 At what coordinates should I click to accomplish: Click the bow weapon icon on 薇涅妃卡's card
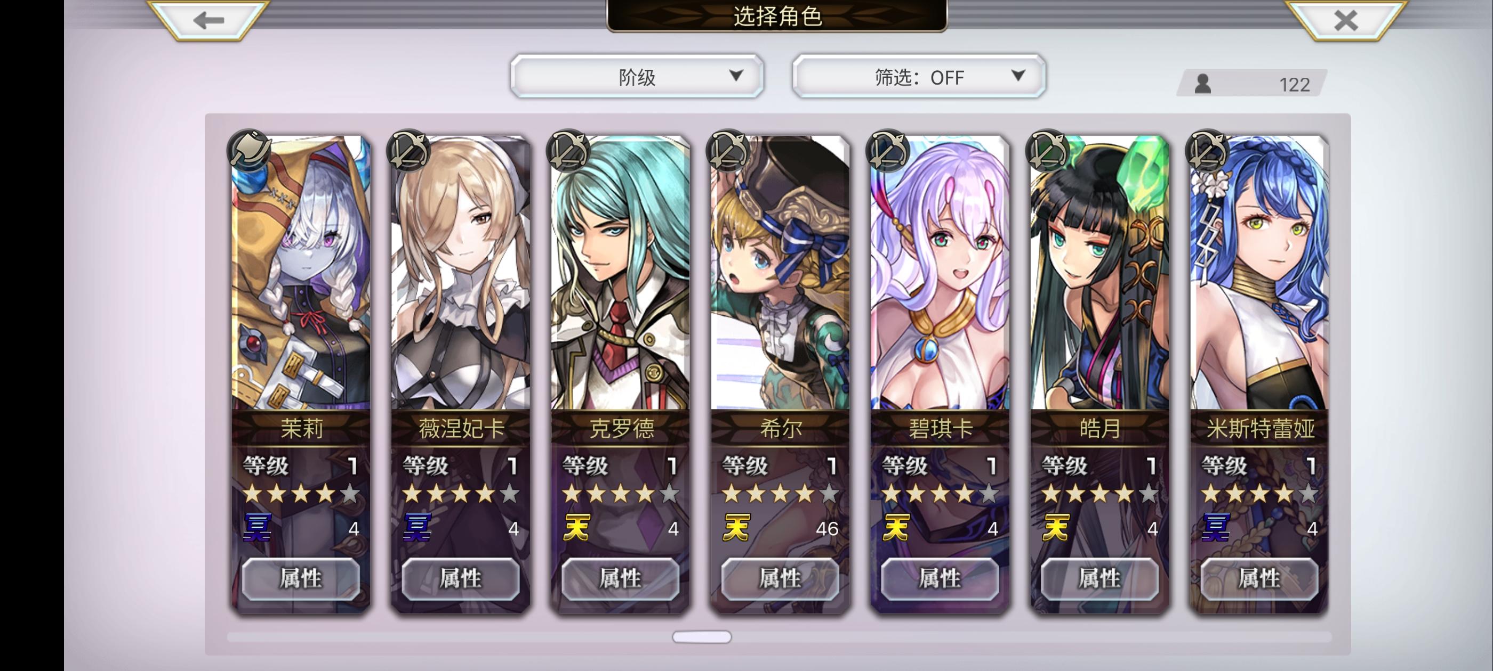(x=408, y=150)
